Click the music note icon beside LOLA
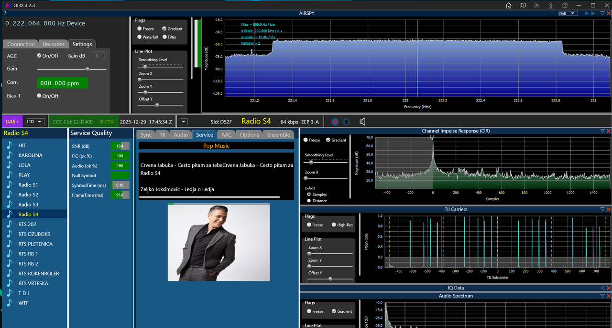Screen dimensions: 612x328 (x=10, y=165)
